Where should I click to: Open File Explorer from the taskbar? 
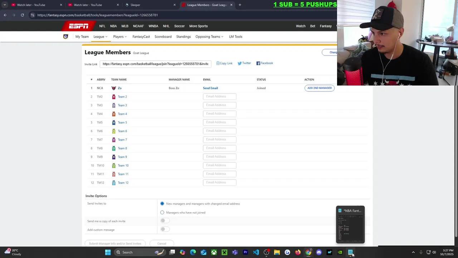pos(277,252)
